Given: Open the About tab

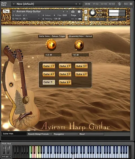Looking at the screenshot, I should click(x=91, y=134).
